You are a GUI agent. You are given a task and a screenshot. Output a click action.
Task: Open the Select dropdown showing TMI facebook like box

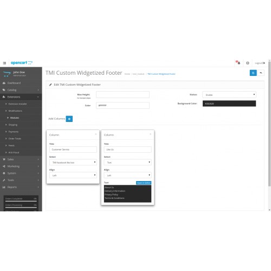73,163
